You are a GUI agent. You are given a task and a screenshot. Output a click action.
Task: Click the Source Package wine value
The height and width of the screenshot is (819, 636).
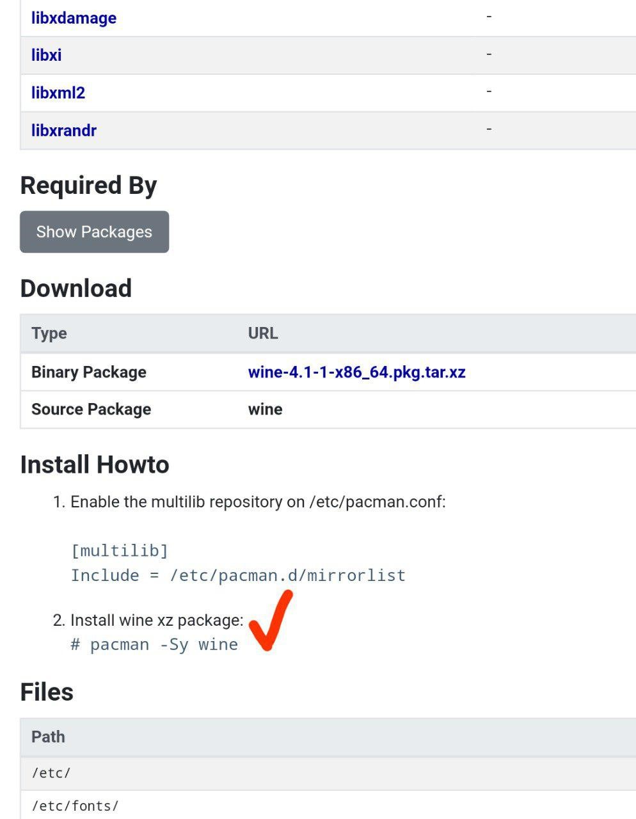(x=265, y=409)
